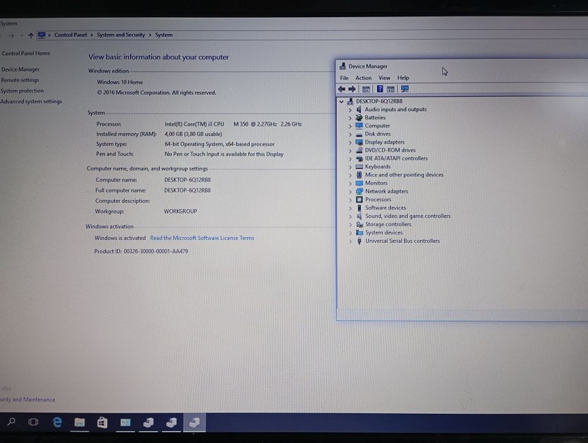Image resolution: width=588 pixels, height=443 pixels.
Task: Click the Forward arrow in Device Manager toolbar
Action: (352, 89)
